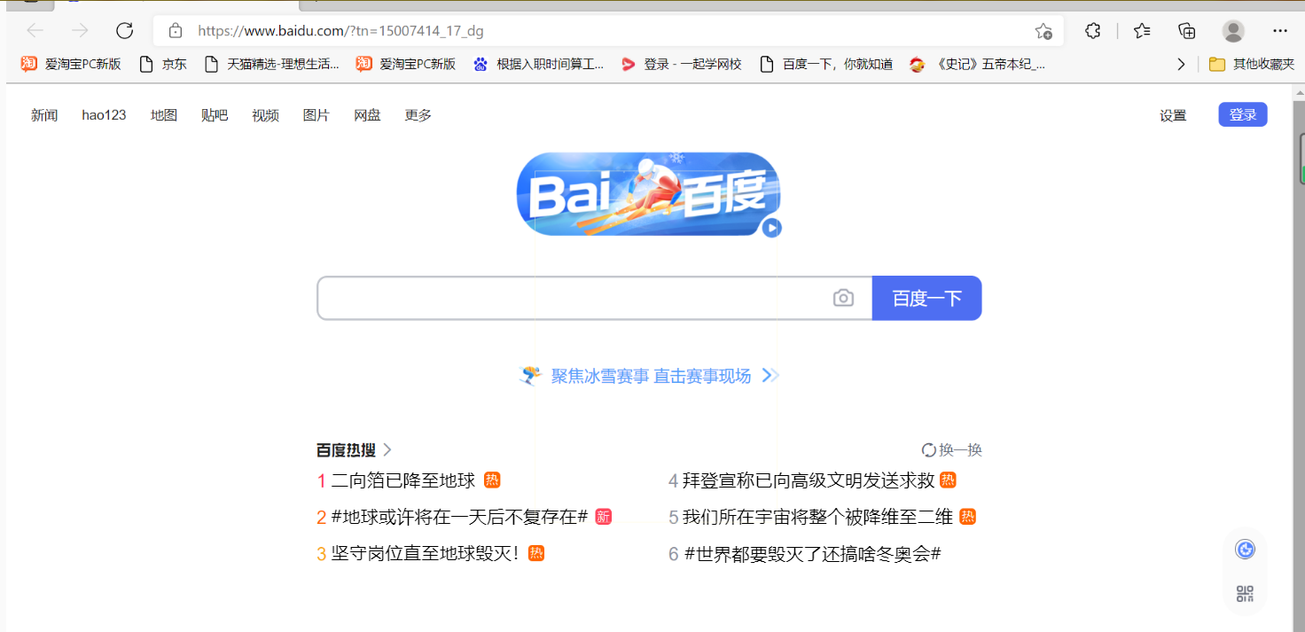Open hao123 in top navigation
The image size is (1305, 632).
tap(104, 115)
